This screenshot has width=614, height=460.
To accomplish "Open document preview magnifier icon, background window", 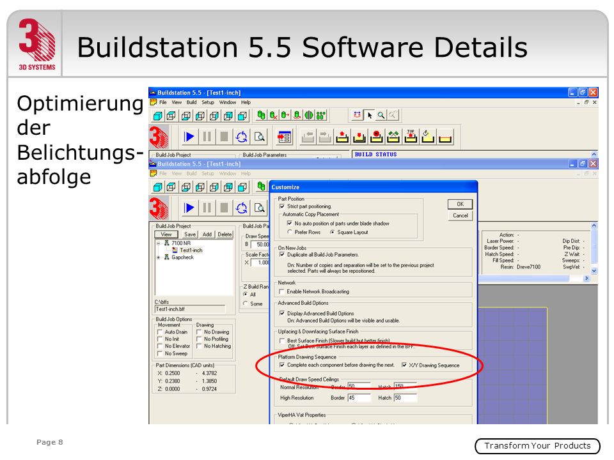I will click(259, 137).
